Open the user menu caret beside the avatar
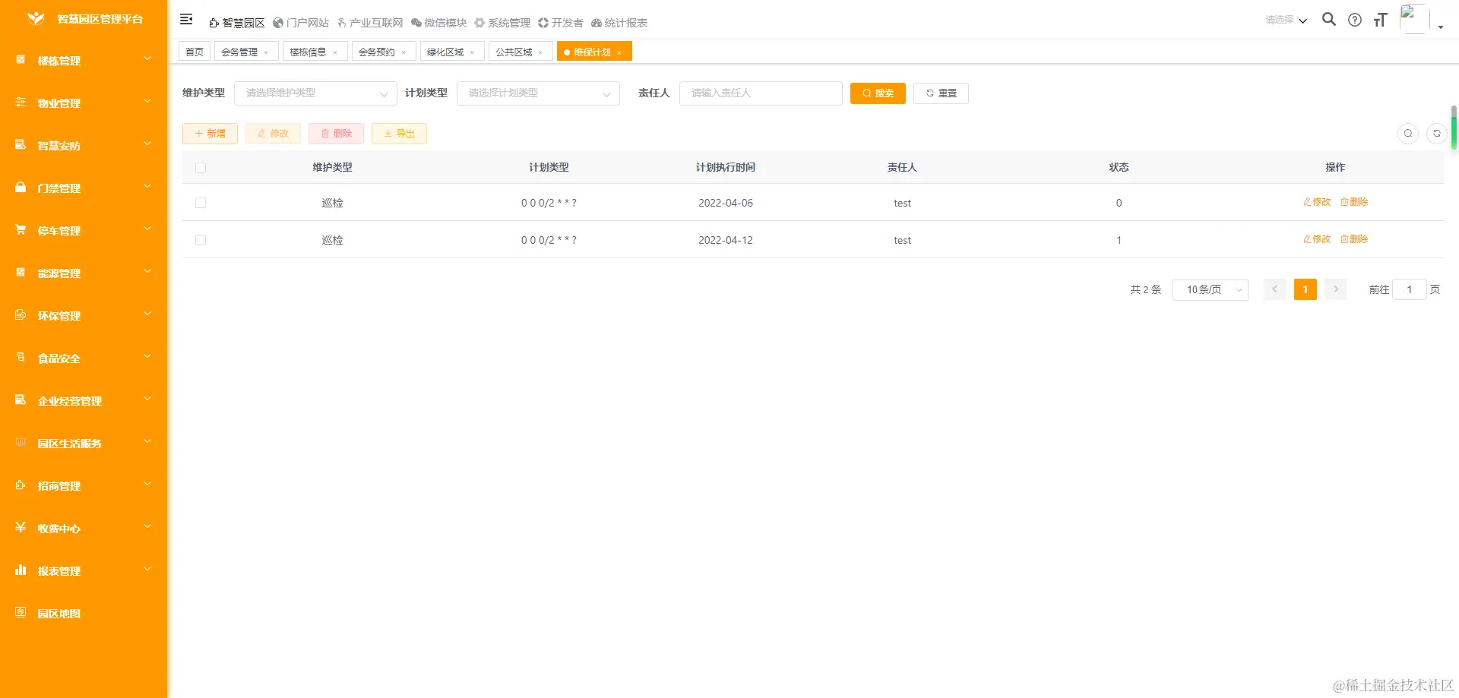Screen dimensions: 1459x698 point(1441,27)
